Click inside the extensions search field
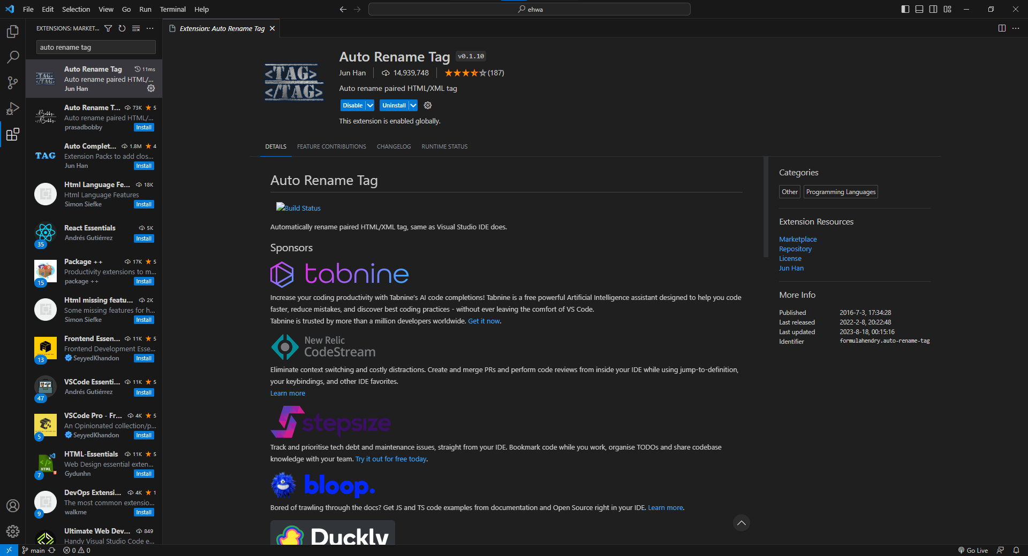The height and width of the screenshot is (556, 1028). pyautogui.click(x=95, y=47)
